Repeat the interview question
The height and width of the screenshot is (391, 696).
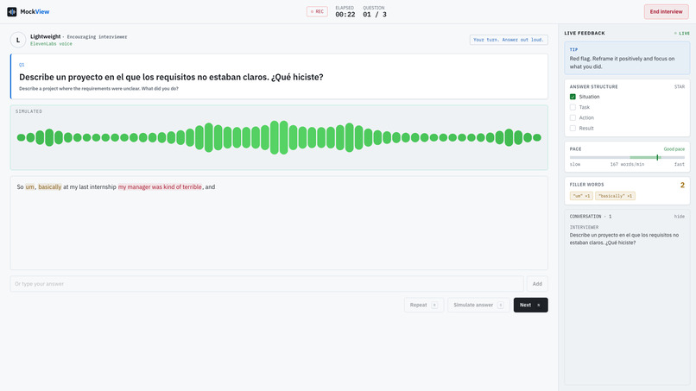click(x=424, y=305)
